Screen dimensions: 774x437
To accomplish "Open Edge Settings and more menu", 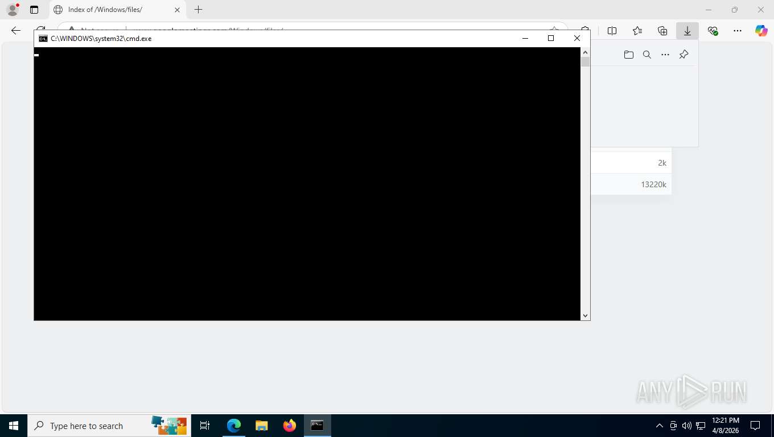I will 738,31.
